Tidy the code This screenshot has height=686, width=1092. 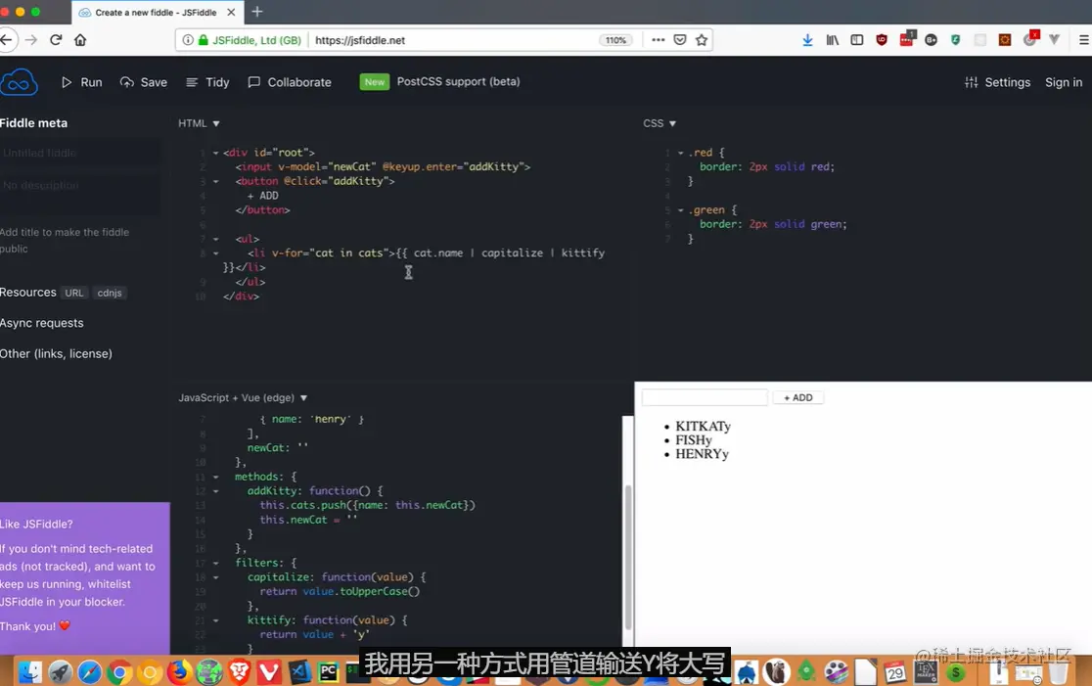[207, 82]
